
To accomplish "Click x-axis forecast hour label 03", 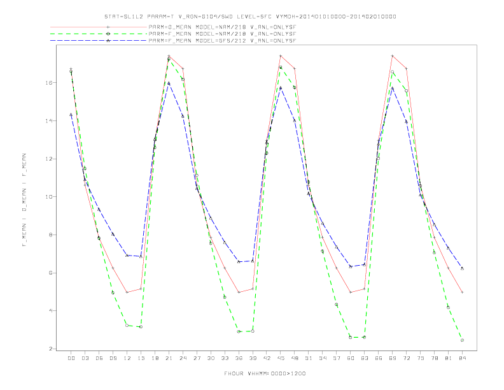I will click(x=85, y=358).
